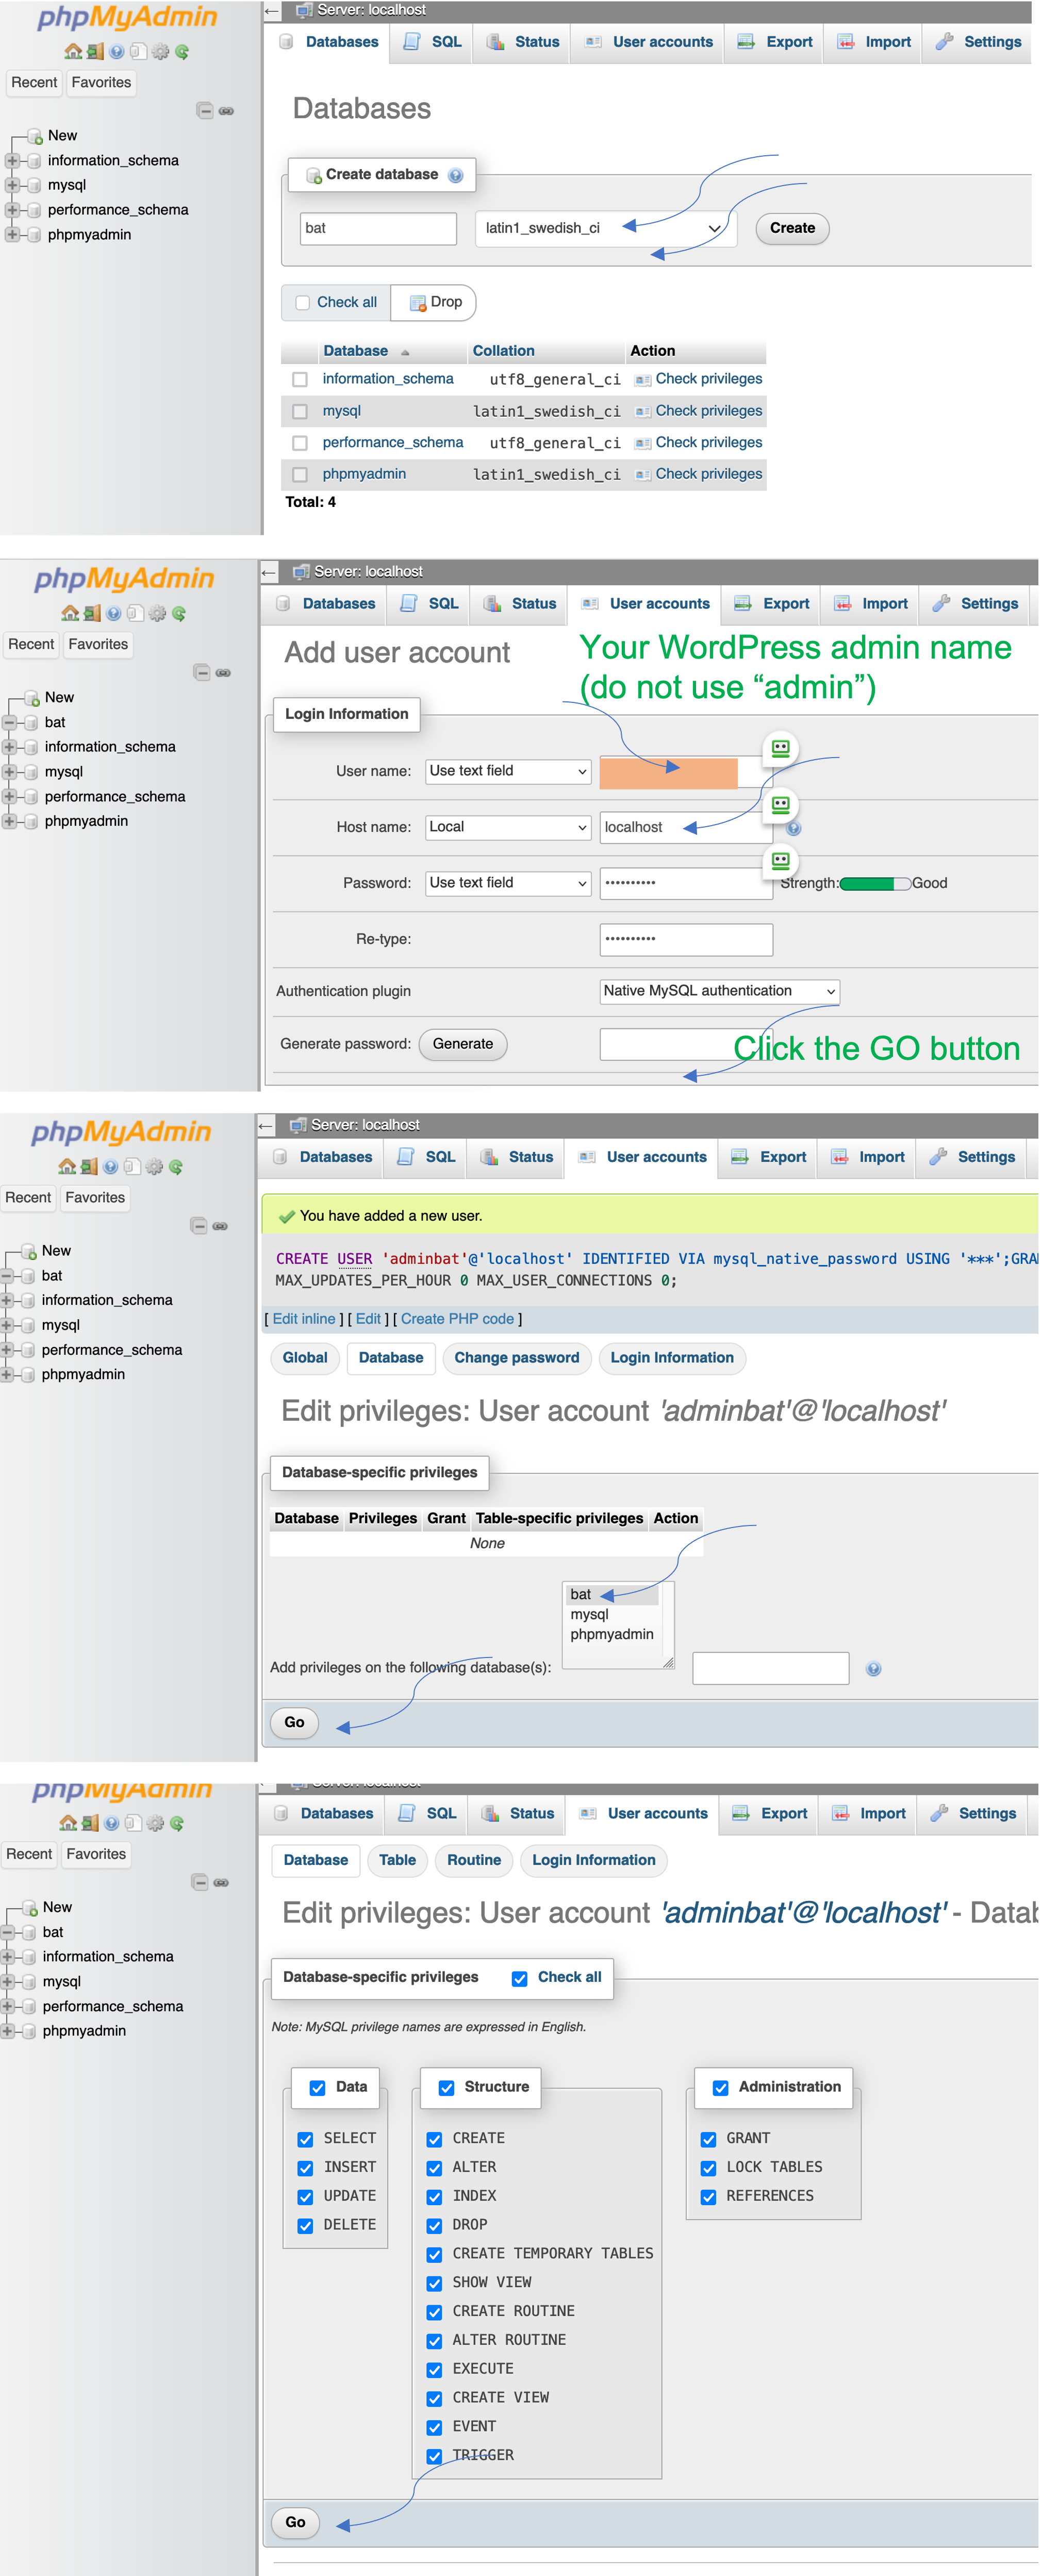Image resolution: width=1042 pixels, height=2576 pixels.
Task: Click the chain link icon above the Databases page tree
Action: tap(227, 111)
